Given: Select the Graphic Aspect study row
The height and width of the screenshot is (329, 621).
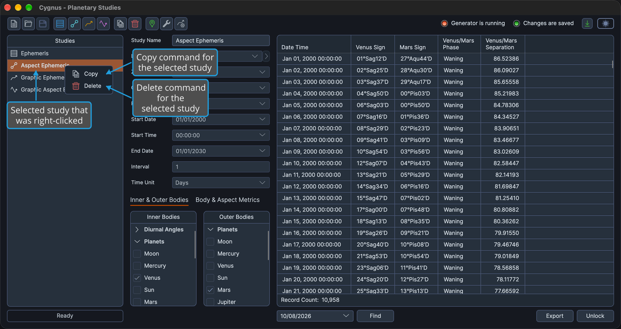Looking at the screenshot, I should (x=65, y=90).
